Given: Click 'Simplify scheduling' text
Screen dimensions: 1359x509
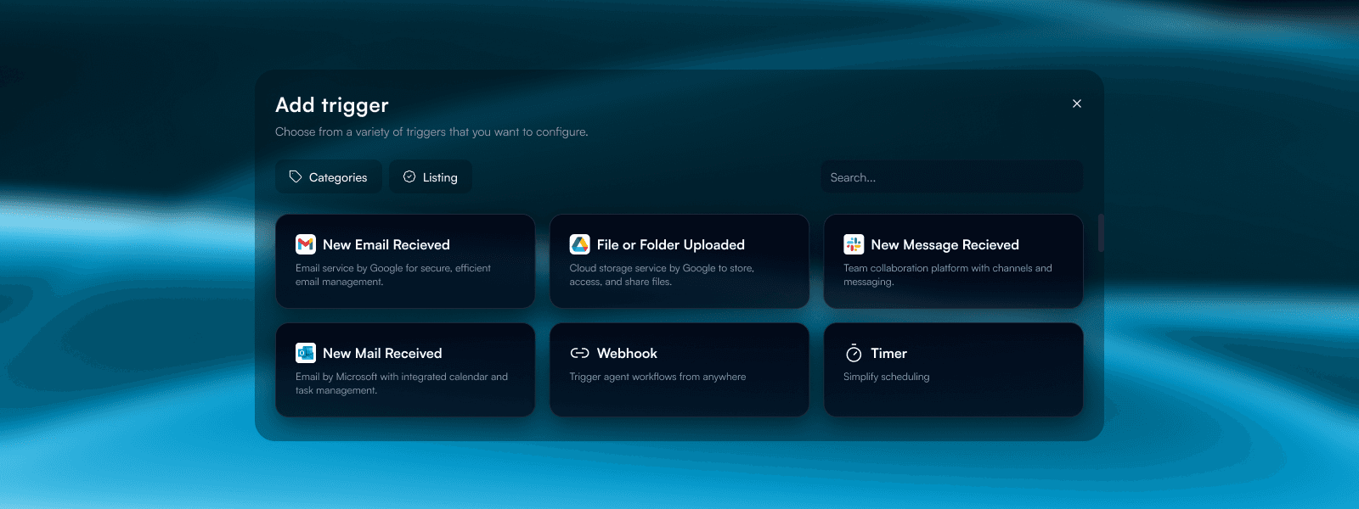Looking at the screenshot, I should (886, 377).
